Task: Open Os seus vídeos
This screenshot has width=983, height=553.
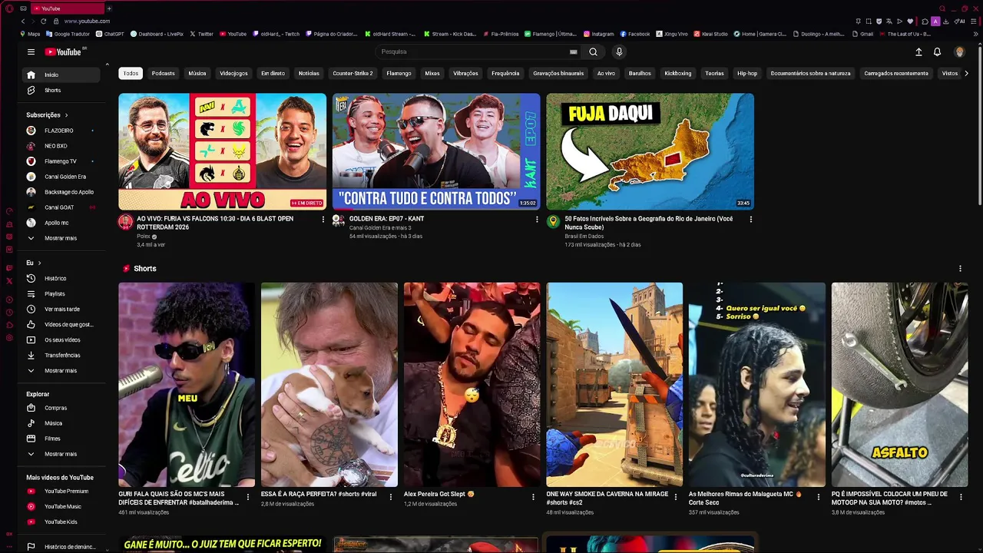Action: click(x=61, y=339)
